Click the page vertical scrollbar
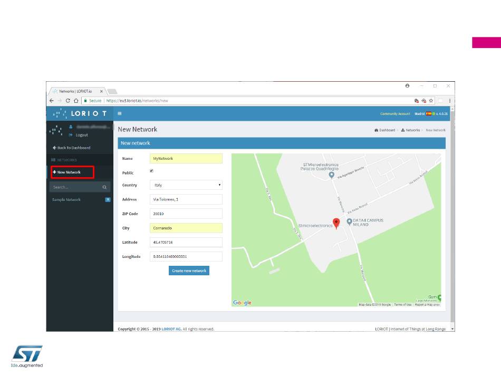The width and height of the screenshot is (501, 376). coord(452,217)
